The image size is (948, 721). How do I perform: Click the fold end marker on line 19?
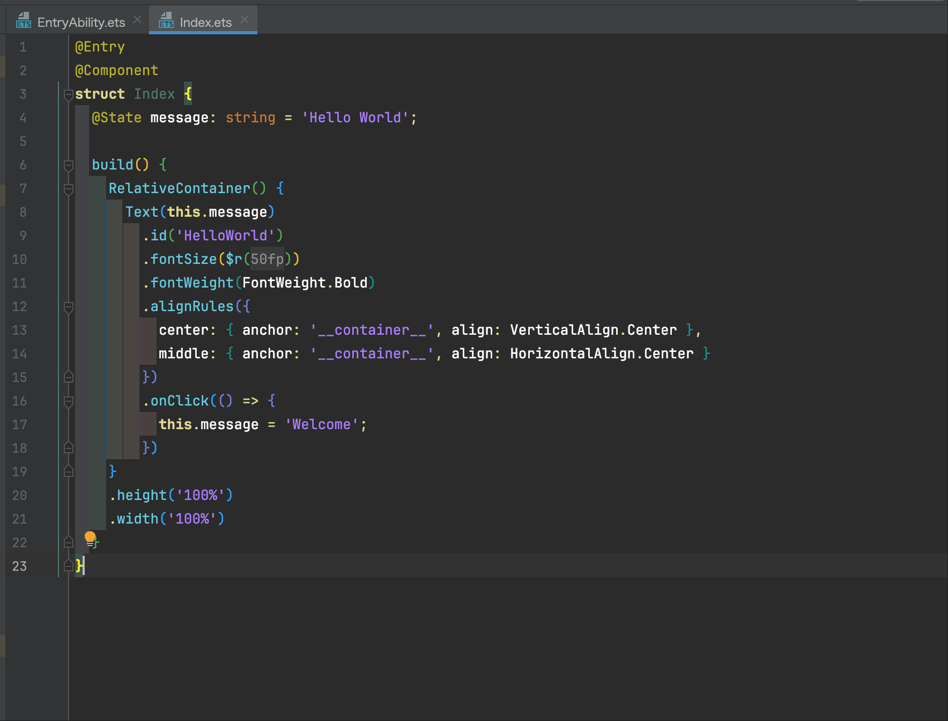pos(69,471)
